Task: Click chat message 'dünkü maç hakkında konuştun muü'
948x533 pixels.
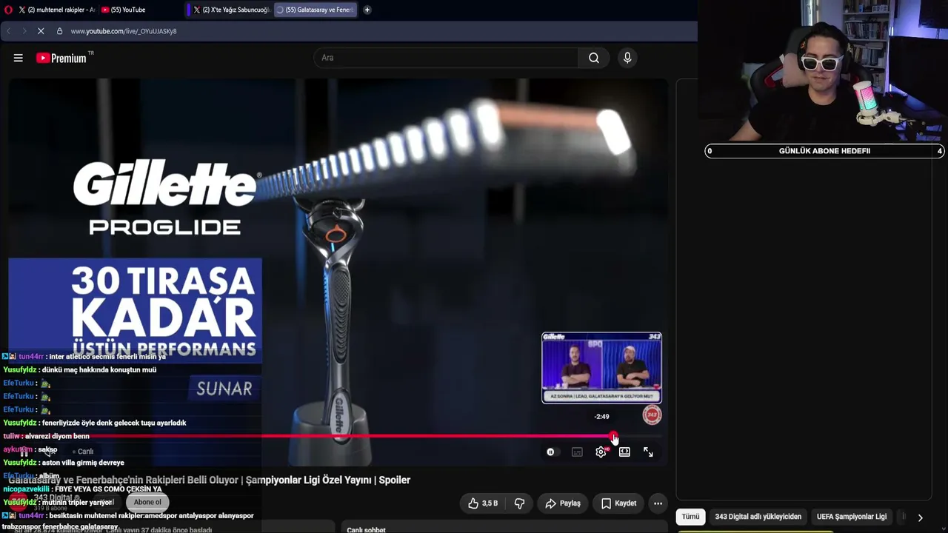Action: (x=99, y=369)
